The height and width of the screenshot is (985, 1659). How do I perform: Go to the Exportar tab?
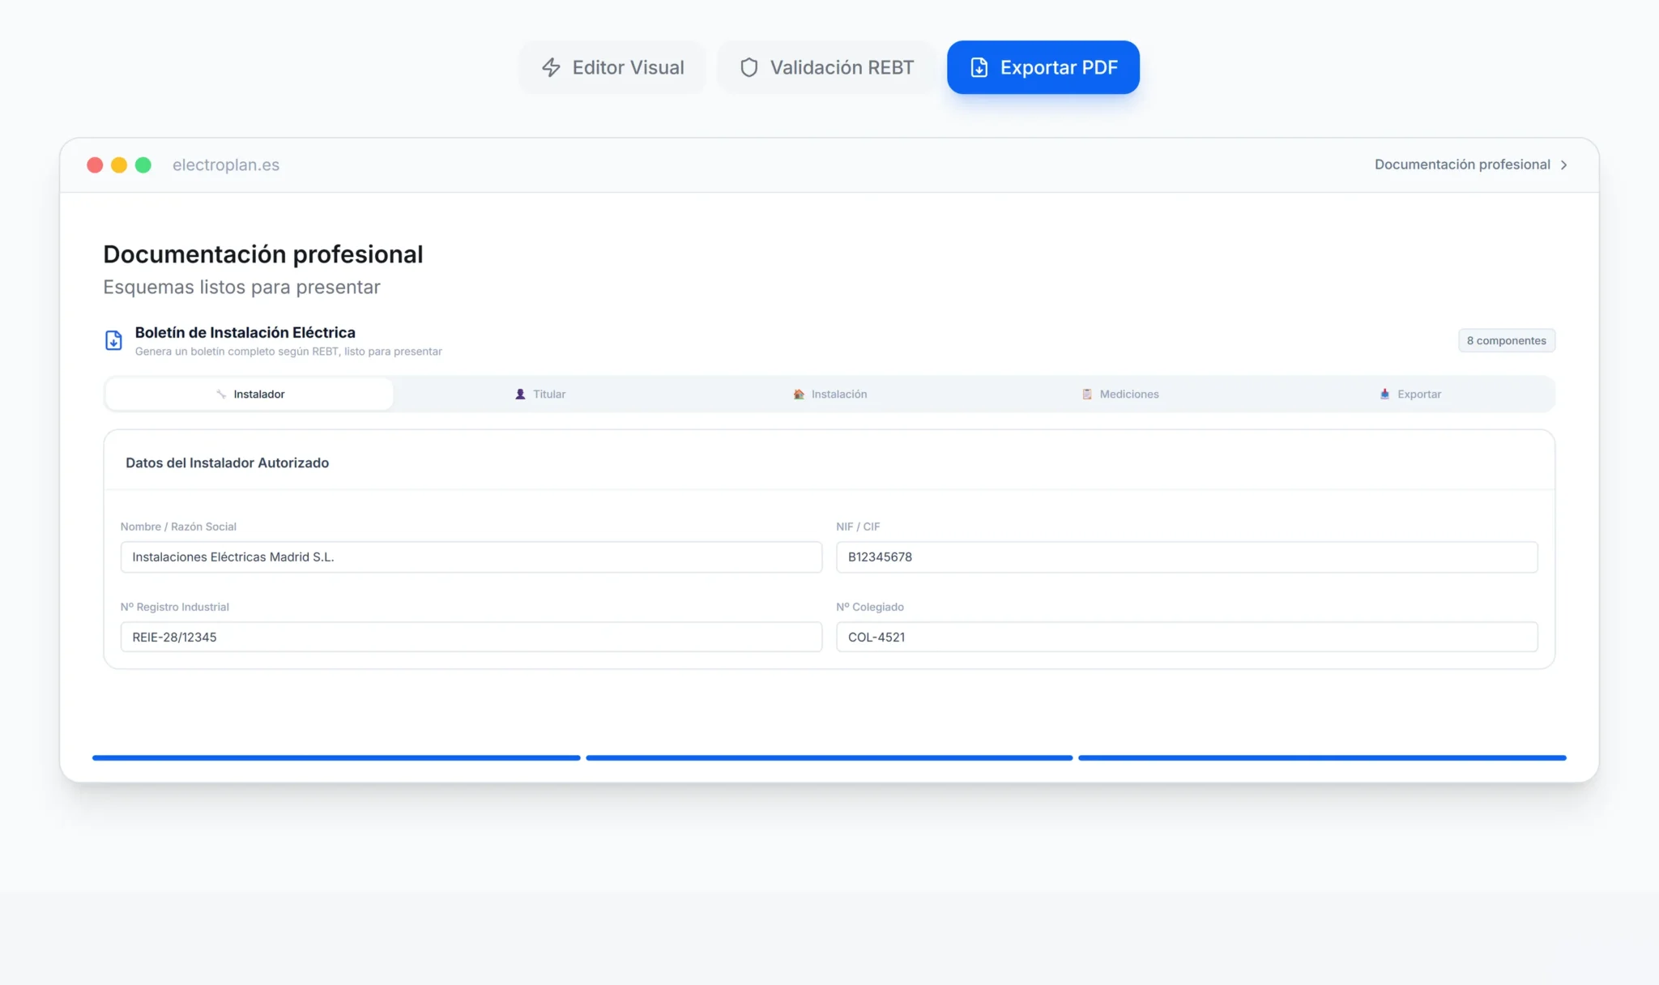1410,394
